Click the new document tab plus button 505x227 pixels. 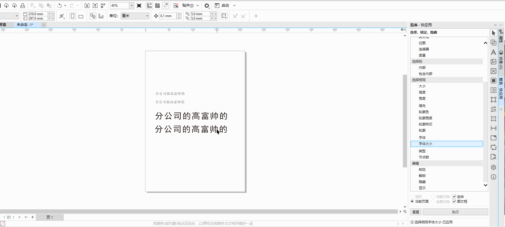pyautogui.click(x=44, y=25)
